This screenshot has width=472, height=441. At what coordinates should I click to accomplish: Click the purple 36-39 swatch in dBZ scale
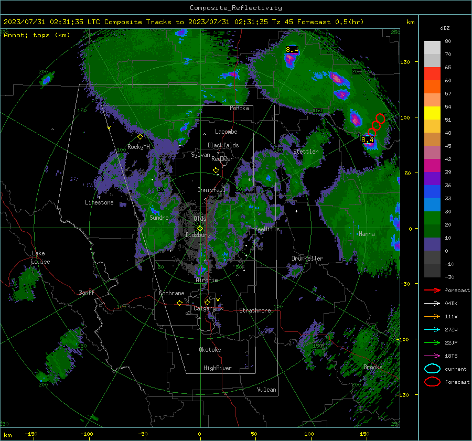tap(432, 178)
